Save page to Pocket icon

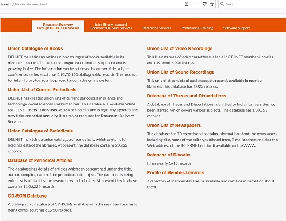point(204,4)
